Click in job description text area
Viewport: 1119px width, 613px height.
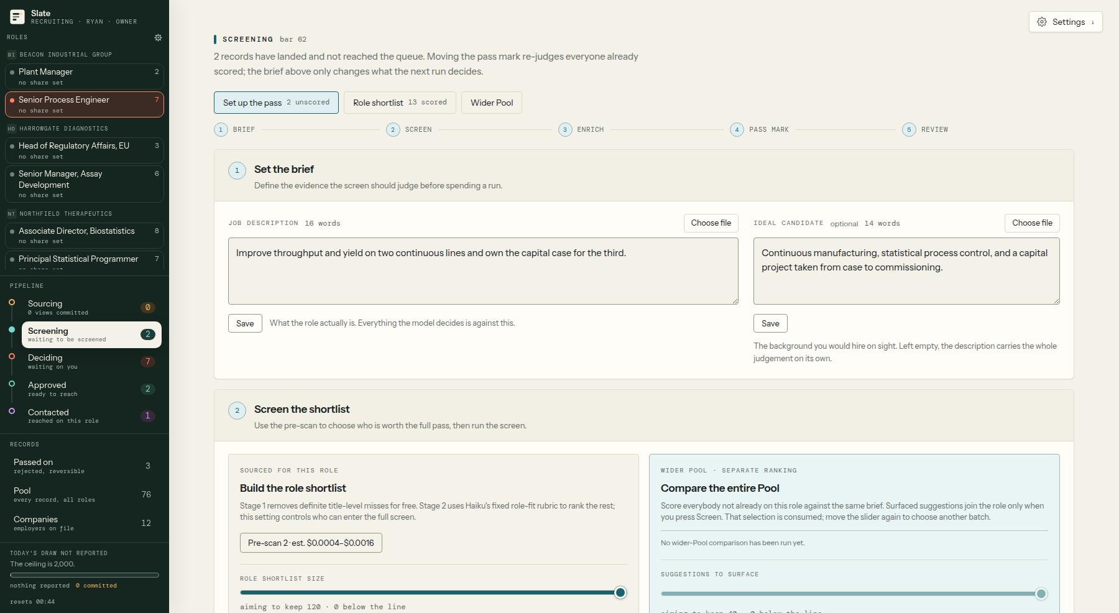483,271
